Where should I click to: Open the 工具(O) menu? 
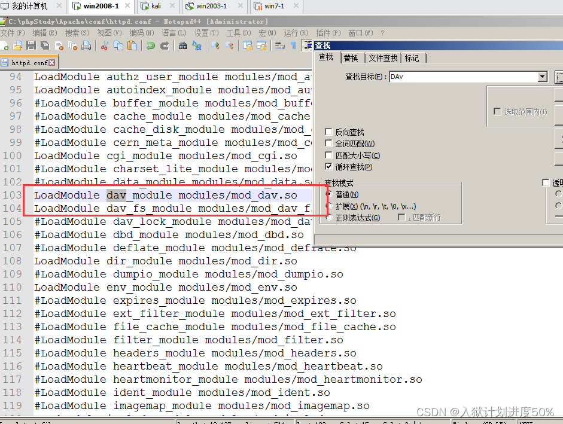tap(239, 33)
